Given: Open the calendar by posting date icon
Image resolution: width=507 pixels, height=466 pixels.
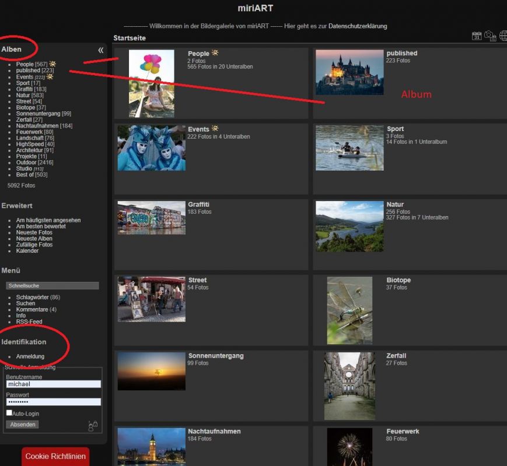Looking at the screenshot, I should point(477,36).
